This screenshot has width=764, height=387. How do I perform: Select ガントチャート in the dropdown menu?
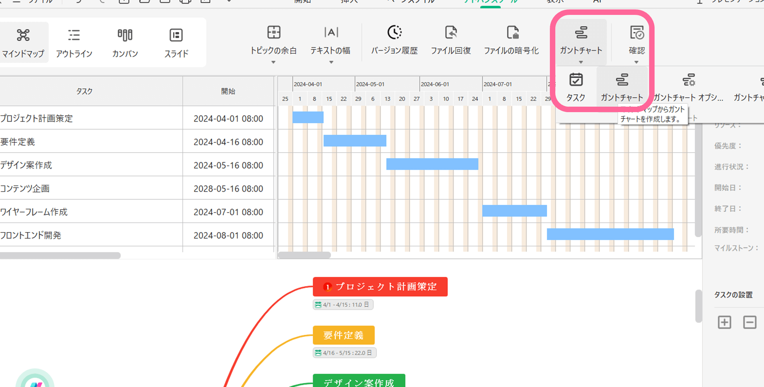tap(622, 87)
